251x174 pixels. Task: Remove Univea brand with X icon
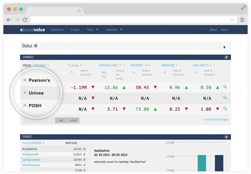click(x=25, y=93)
